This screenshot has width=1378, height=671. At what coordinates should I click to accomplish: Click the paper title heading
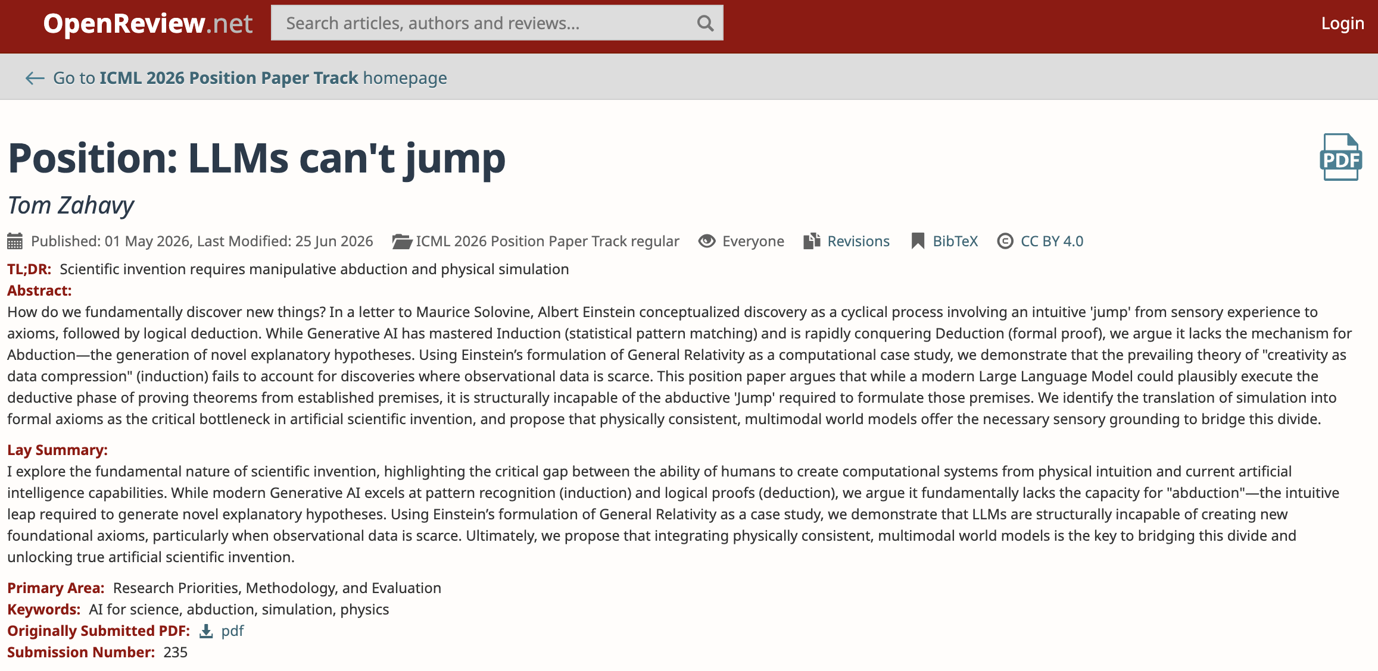click(x=257, y=158)
